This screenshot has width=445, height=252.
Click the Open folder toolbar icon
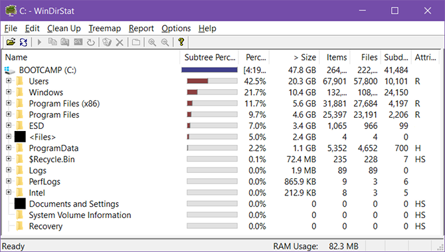click(x=11, y=43)
